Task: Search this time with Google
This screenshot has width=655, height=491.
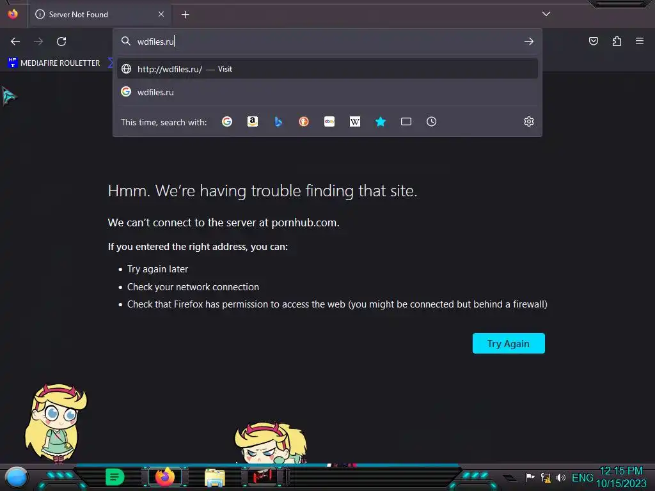Action: coord(227,121)
